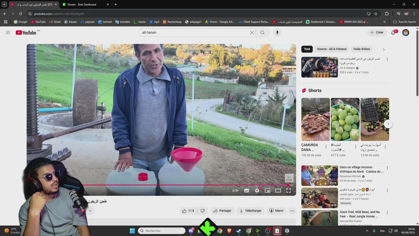The image size is (419, 236).
Task: Toggle subtitles/closed captions in the player
Action: click(x=246, y=190)
